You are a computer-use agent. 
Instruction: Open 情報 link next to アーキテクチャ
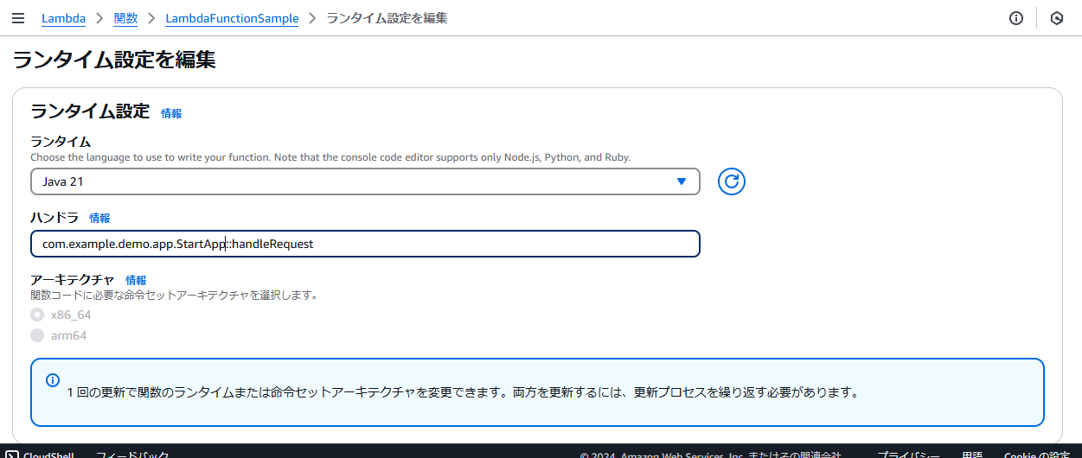coord(136,280)
